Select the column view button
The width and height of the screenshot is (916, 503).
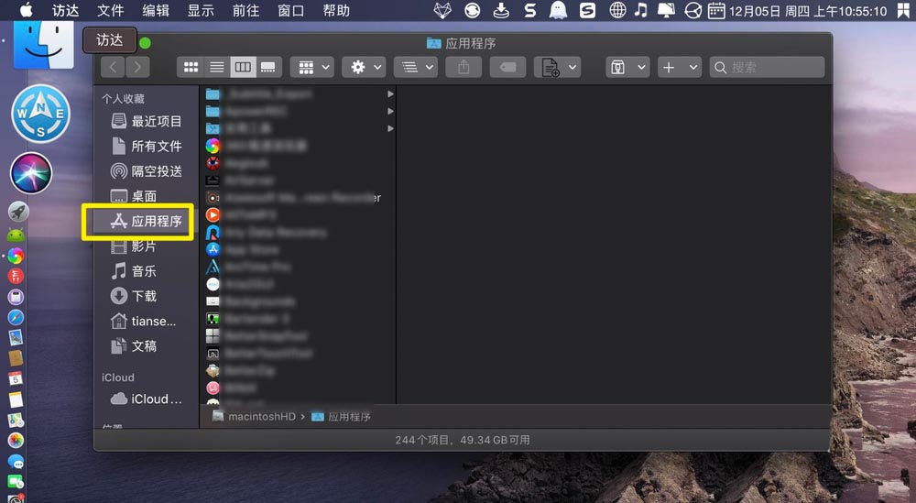tap(243, 67)
